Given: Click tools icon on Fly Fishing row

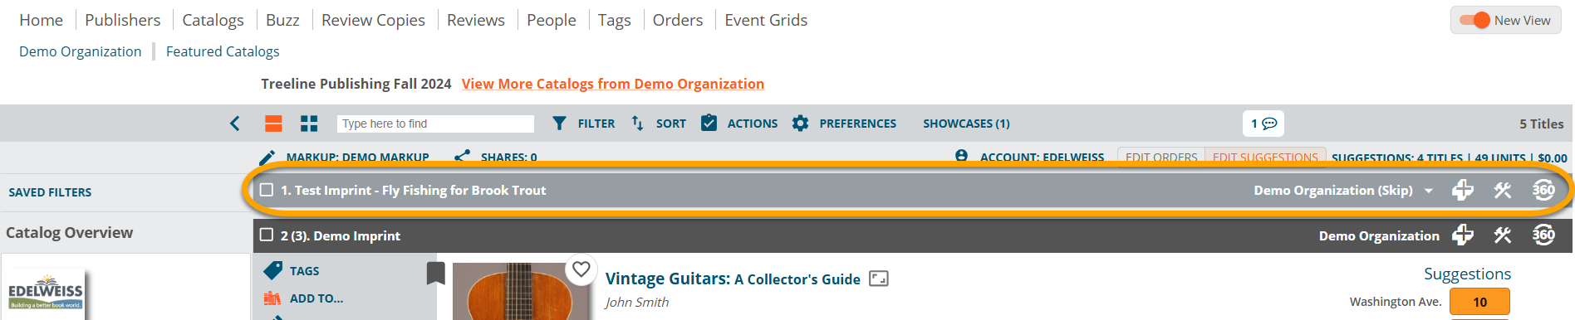Looking at the screenshot, I should (1503, 190).
